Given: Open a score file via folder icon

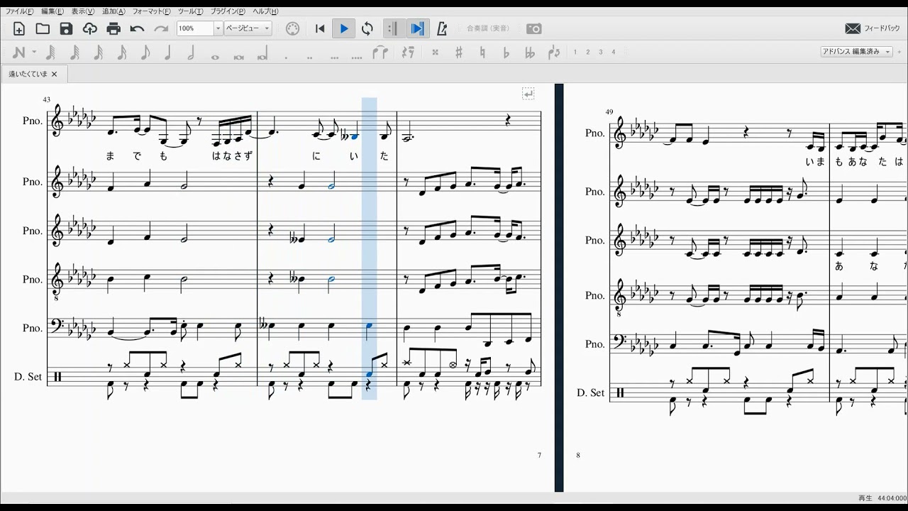Looking at the screenshot, I should 43,28.
